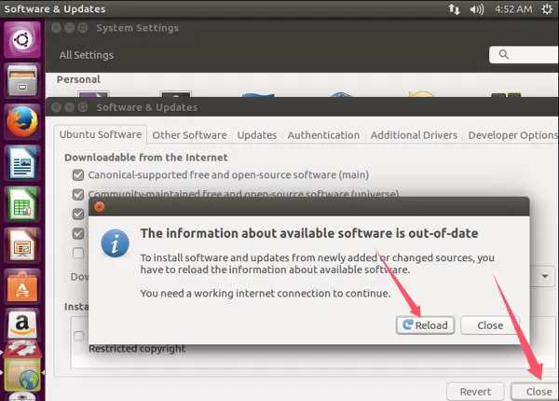Open Ubuntu Software Center icon
559x401 pixels.
pos(22,287)
